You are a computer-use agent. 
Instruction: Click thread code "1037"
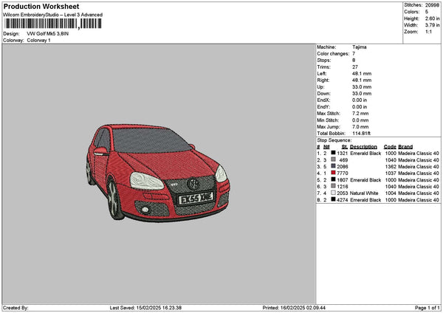[391, 173]
